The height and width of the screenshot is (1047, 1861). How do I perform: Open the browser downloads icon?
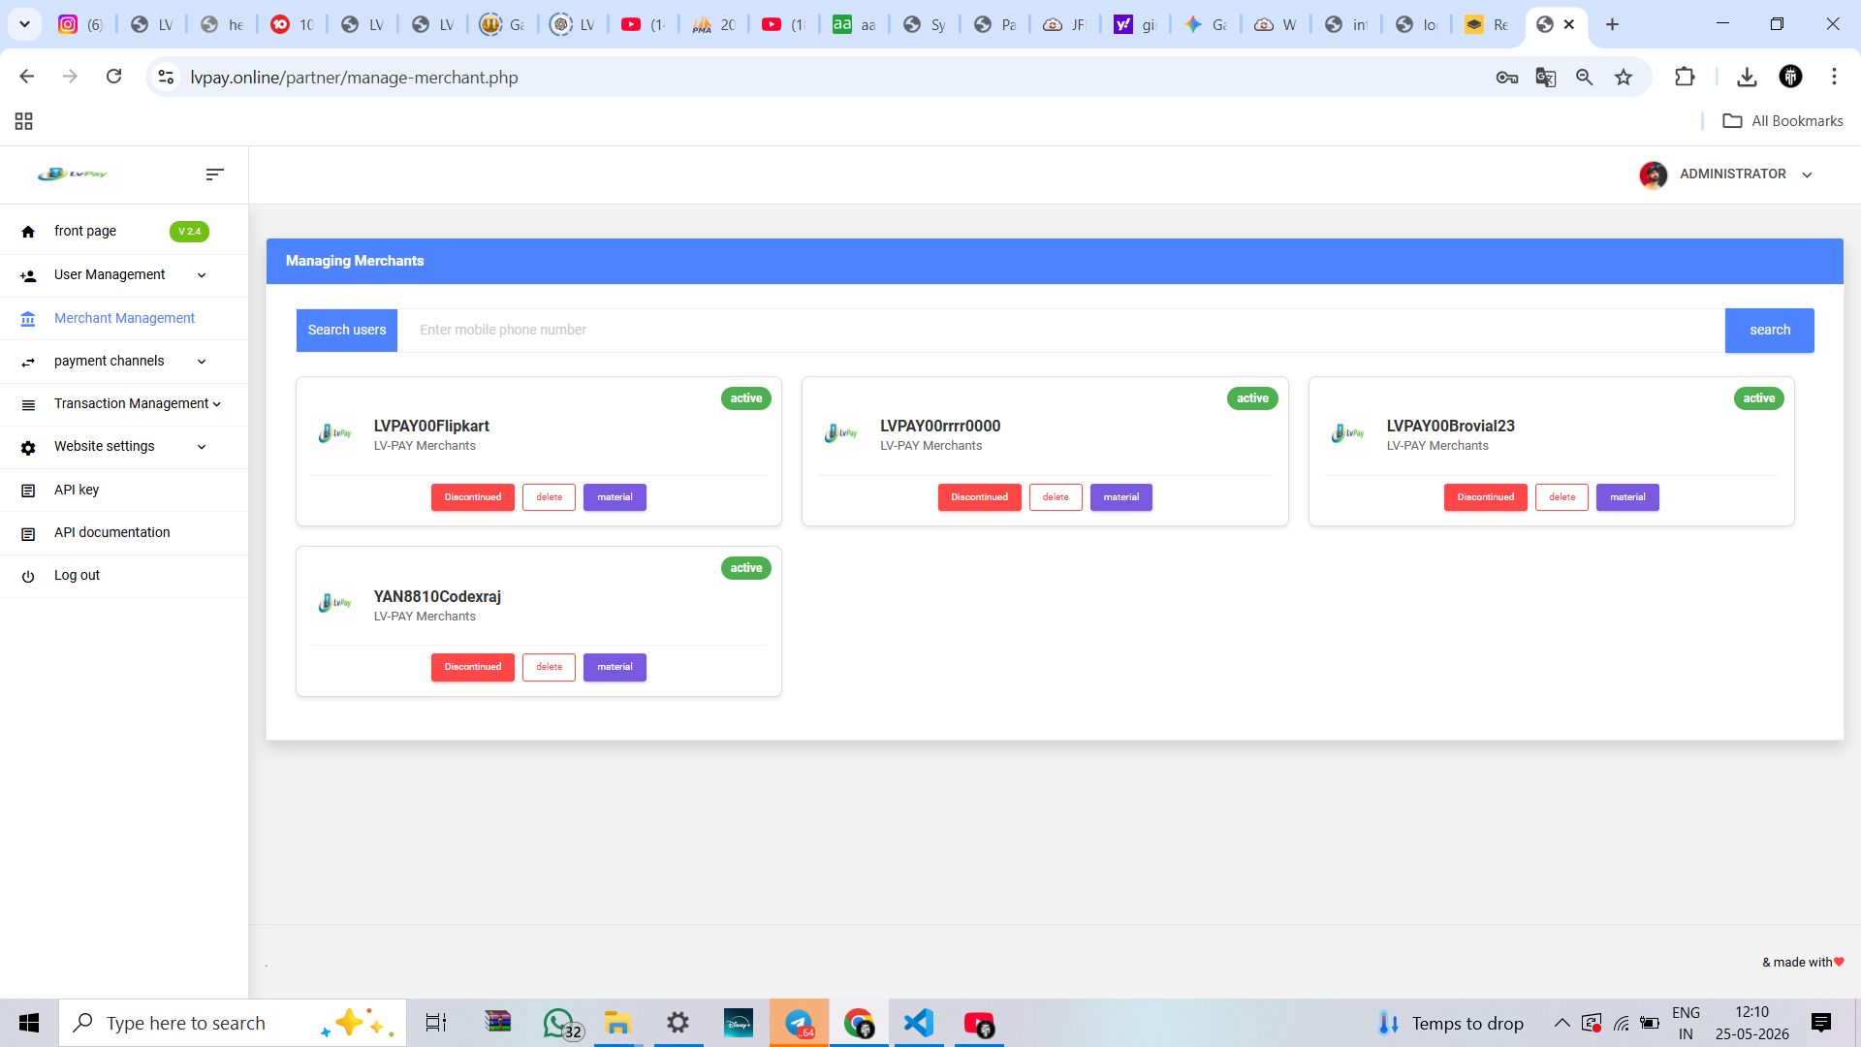pos(1747,78)
